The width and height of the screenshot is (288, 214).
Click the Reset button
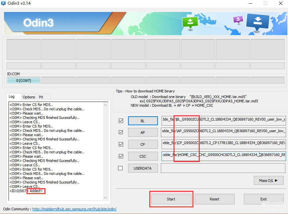point(214,199)
